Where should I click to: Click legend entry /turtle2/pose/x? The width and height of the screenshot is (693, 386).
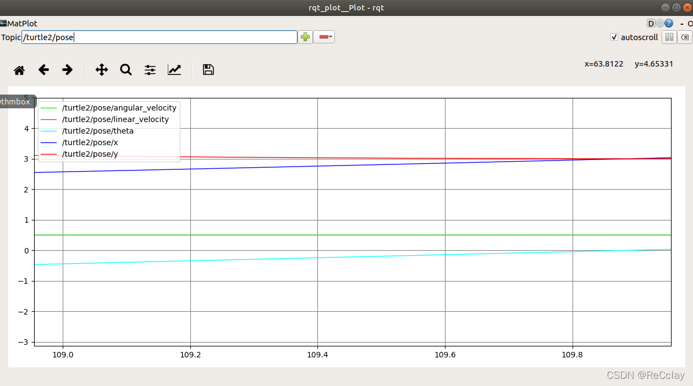(90, 142)
